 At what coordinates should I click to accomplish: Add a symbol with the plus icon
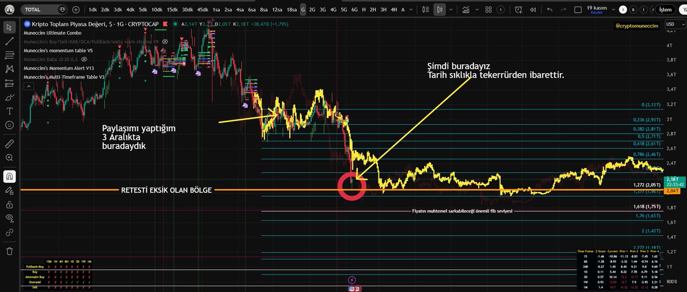click(x=76, y=10)
